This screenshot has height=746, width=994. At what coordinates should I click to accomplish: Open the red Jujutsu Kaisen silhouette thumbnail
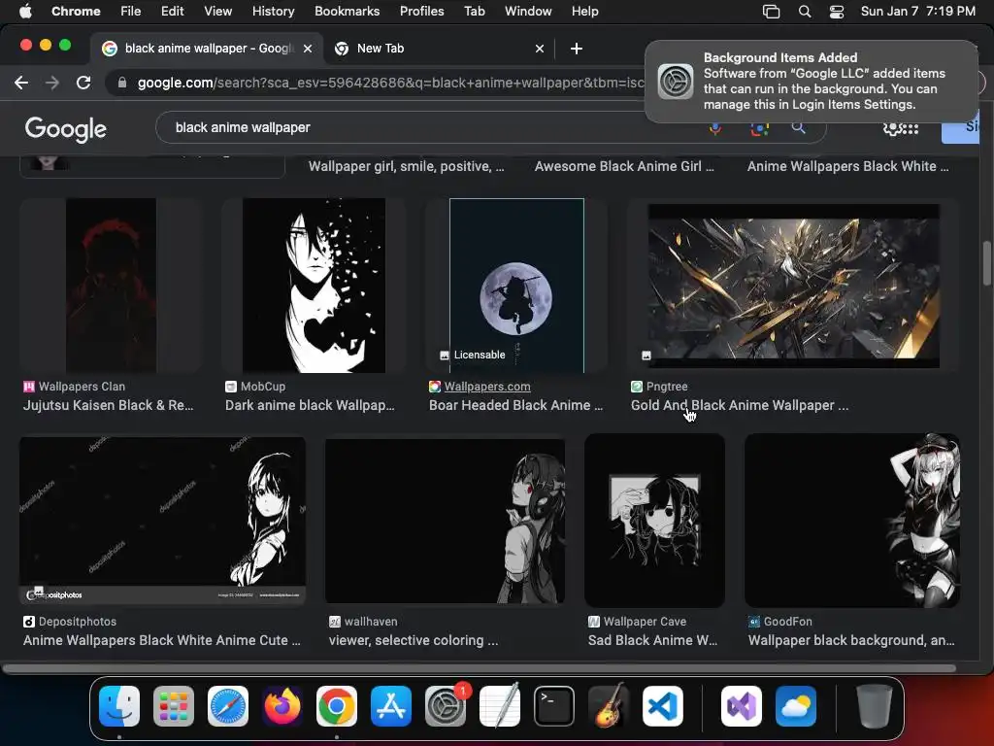click(111, 286)
